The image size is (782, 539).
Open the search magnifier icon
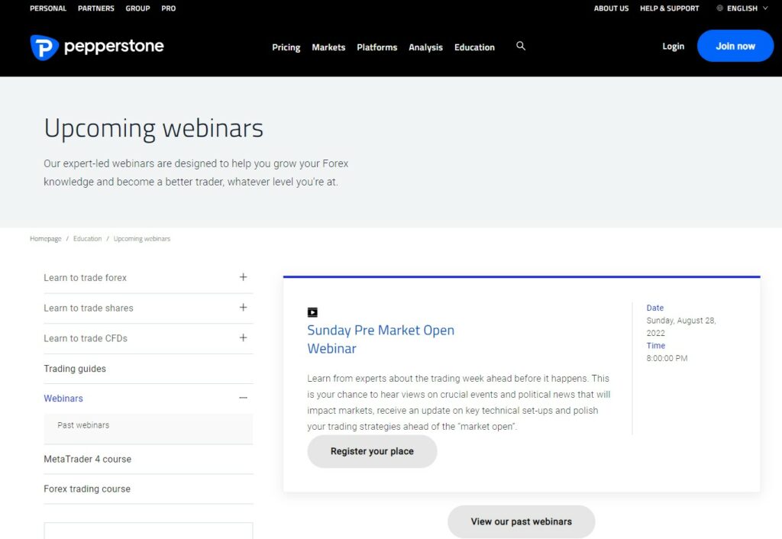[x=521, y=46]
